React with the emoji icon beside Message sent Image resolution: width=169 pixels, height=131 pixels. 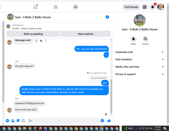click(x=36, y=41)
